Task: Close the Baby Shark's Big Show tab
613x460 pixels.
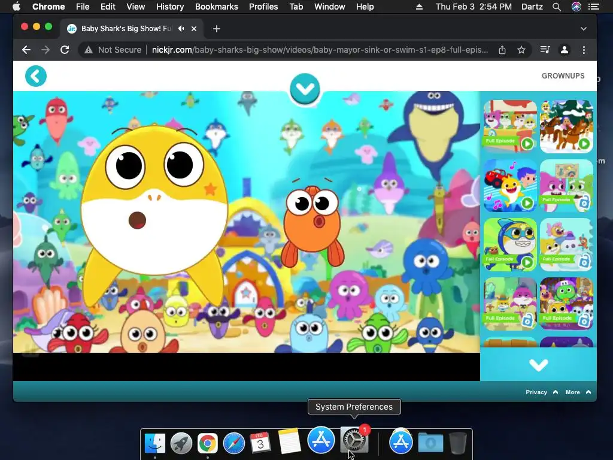Action: pos(194,29)
